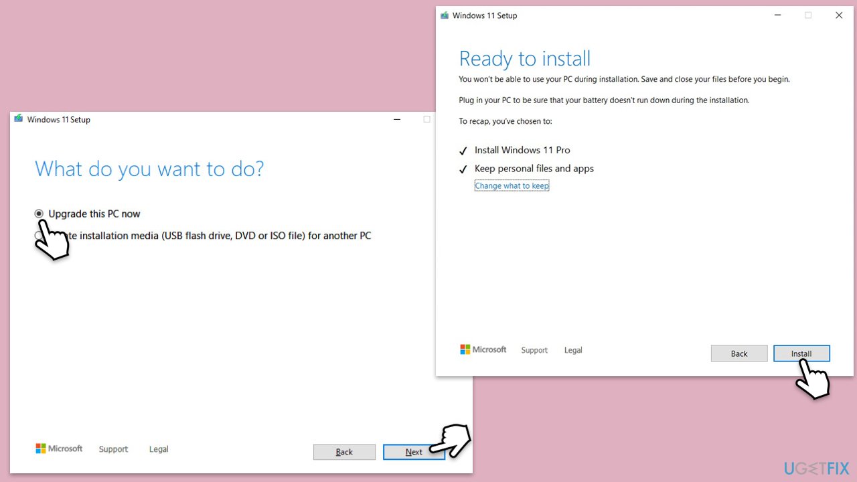Select the Upgrade this PC now option
This screenshot has width=857, height=482.
[40, 214]
